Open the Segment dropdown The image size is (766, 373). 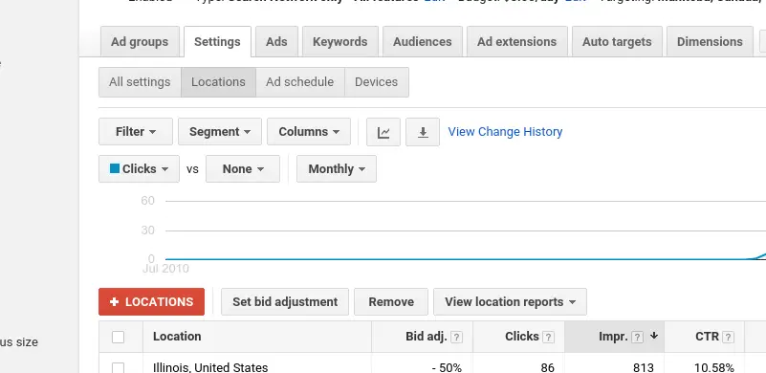220,132
